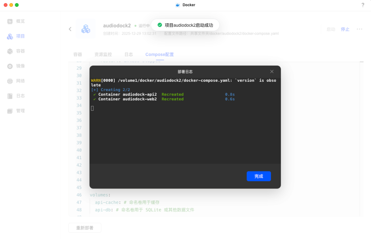The width and height of the screenshot is (371, 239).
Task: Click the Logs (日志) sidebar icon
Action: pyautogui.click(x=10, y=96)
